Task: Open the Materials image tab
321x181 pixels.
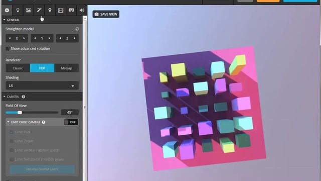Action: click(x=29, y=10)
